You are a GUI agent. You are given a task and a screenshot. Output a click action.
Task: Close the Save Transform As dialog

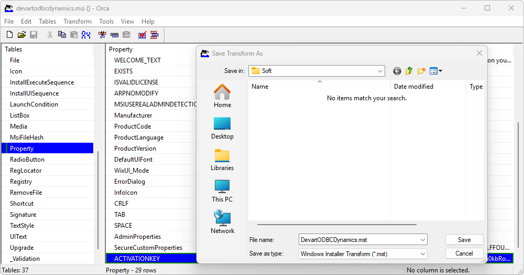[x=479, y=53]
